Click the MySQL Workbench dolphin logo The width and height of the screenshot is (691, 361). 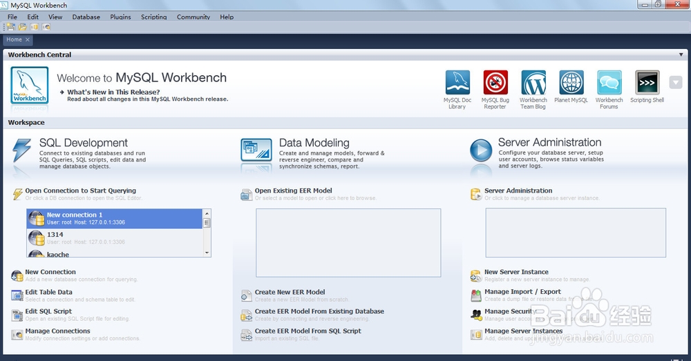click(30, 85)
